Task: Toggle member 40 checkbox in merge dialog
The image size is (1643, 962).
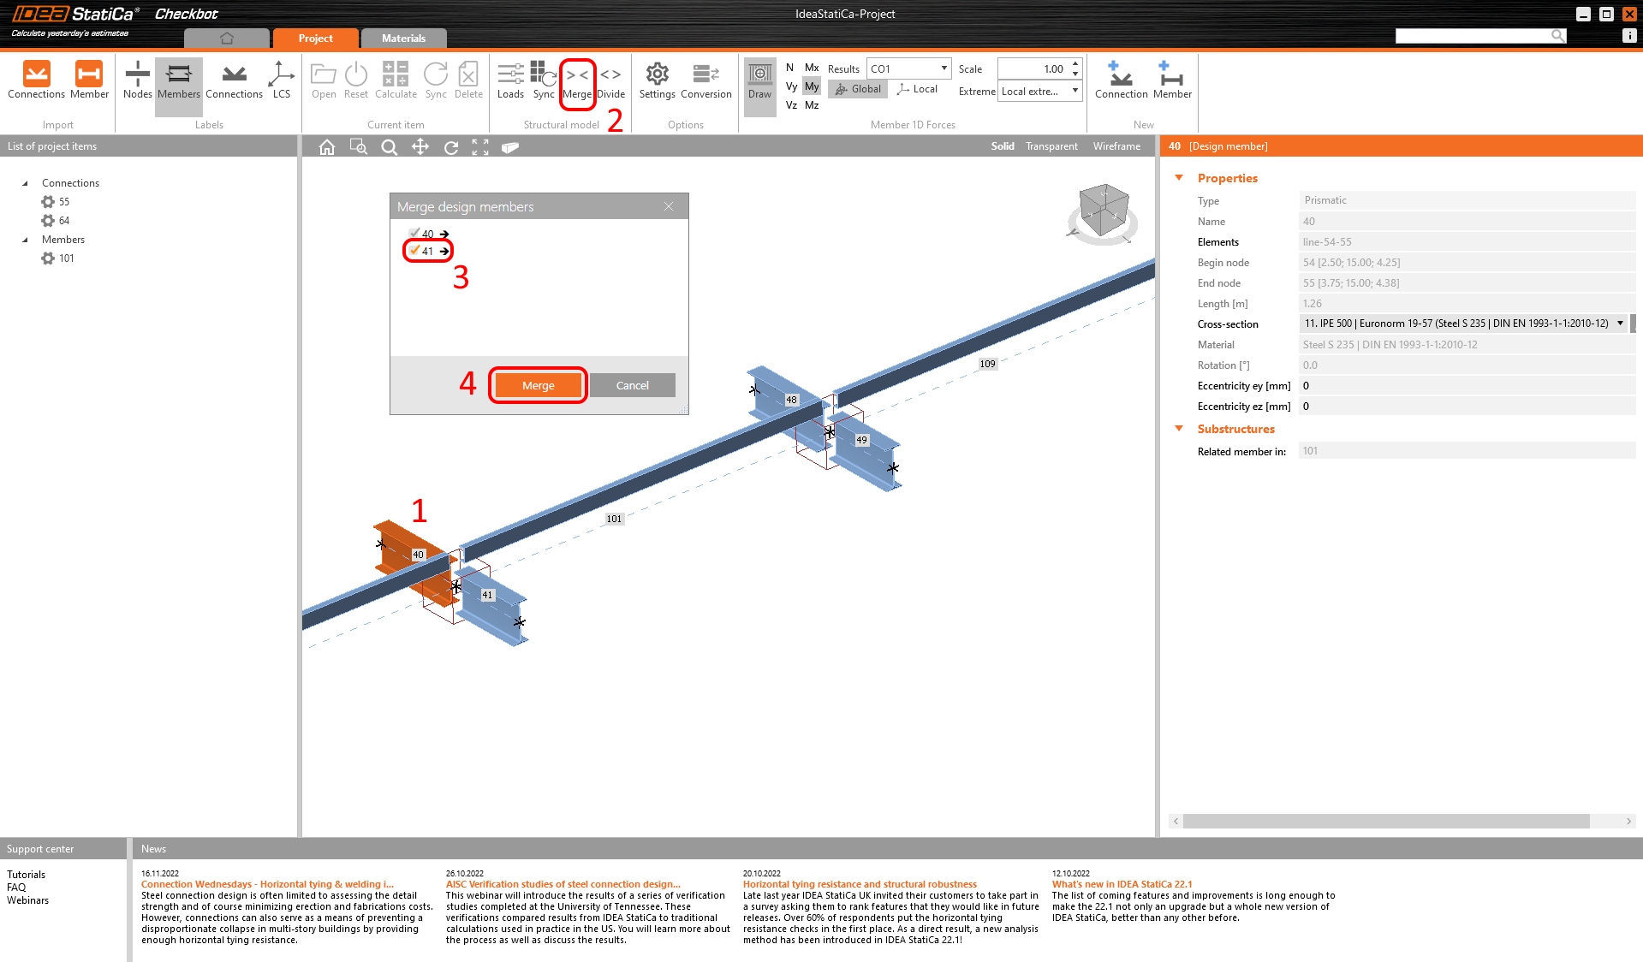Action: (414, 234)
